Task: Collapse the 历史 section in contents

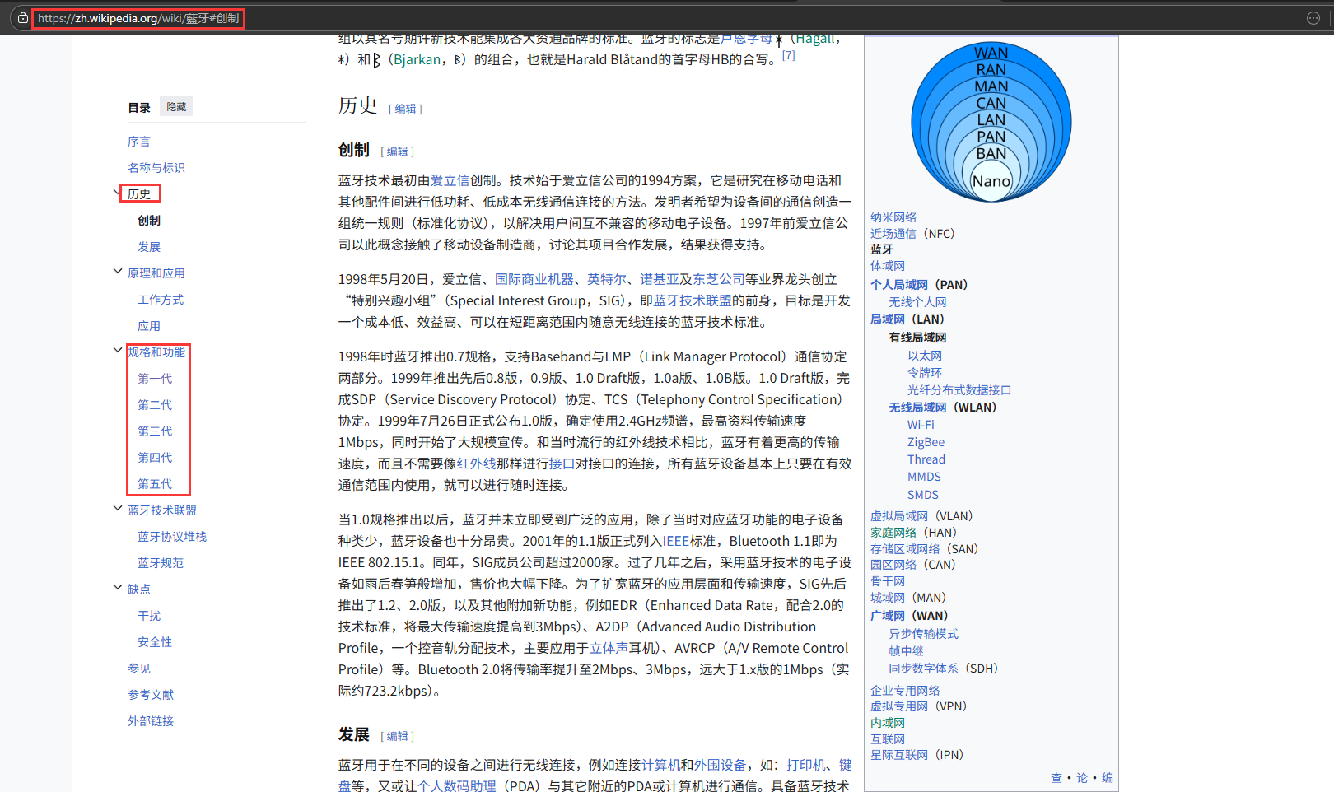Action: click(x=117, y=193)
